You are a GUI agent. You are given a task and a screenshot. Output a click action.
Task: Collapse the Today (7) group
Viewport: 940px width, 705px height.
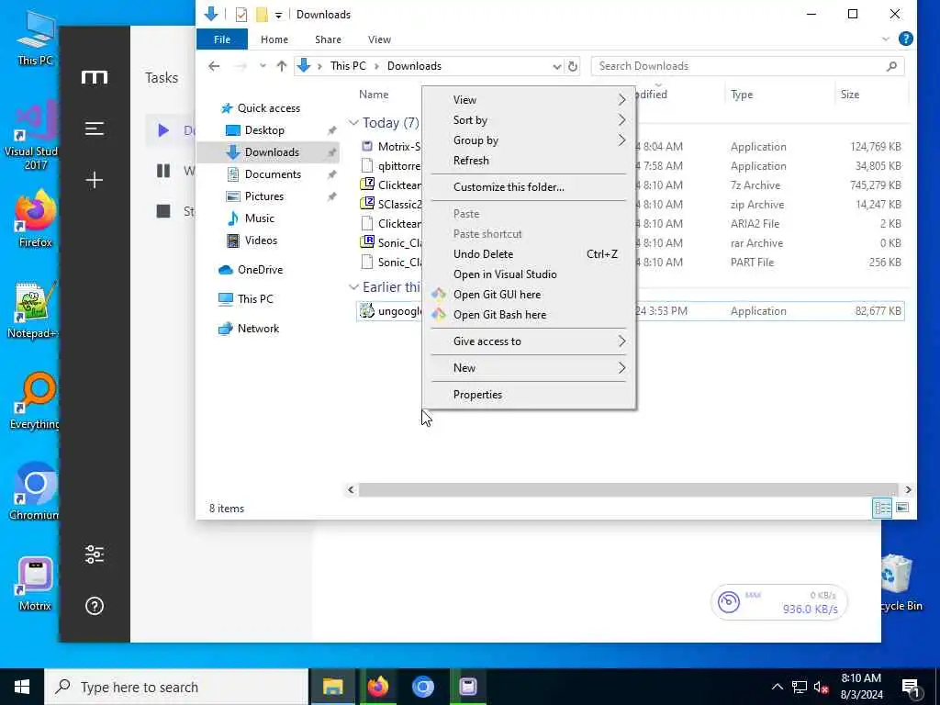pyautogui.click(x=353, y=123)
